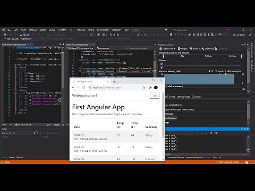Switch to the Watch 1 tab
The height and width of the screenshot is (191, 255).
pyautogui.click(x=20, y=158)
